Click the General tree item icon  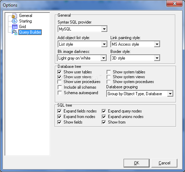click(15, 16)
